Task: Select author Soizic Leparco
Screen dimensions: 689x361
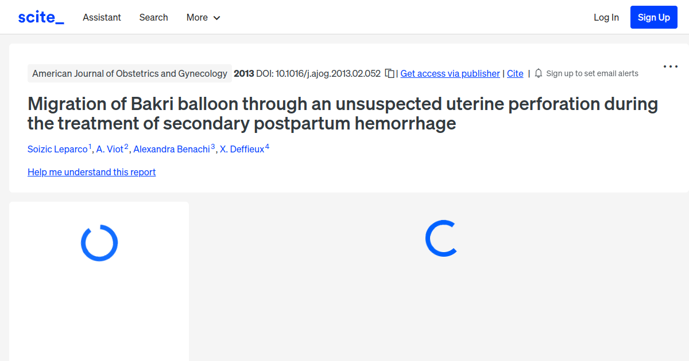Action: [x=57, y=149]
